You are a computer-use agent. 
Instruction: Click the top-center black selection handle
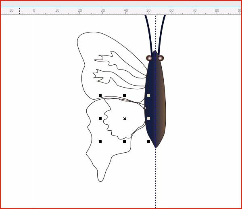[124, 96]
